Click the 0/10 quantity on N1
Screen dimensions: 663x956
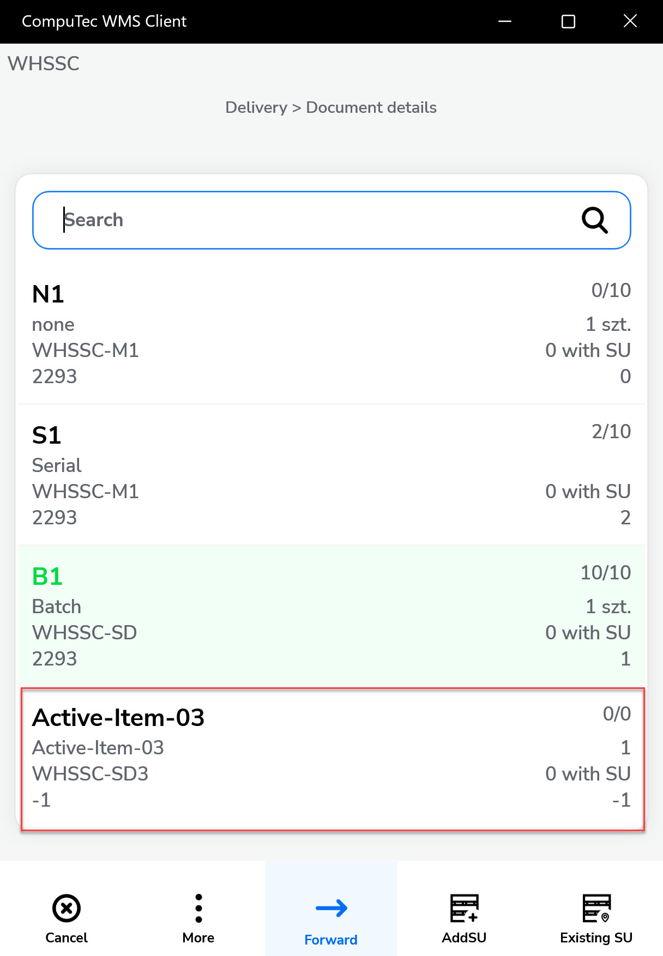coord(611,291)
